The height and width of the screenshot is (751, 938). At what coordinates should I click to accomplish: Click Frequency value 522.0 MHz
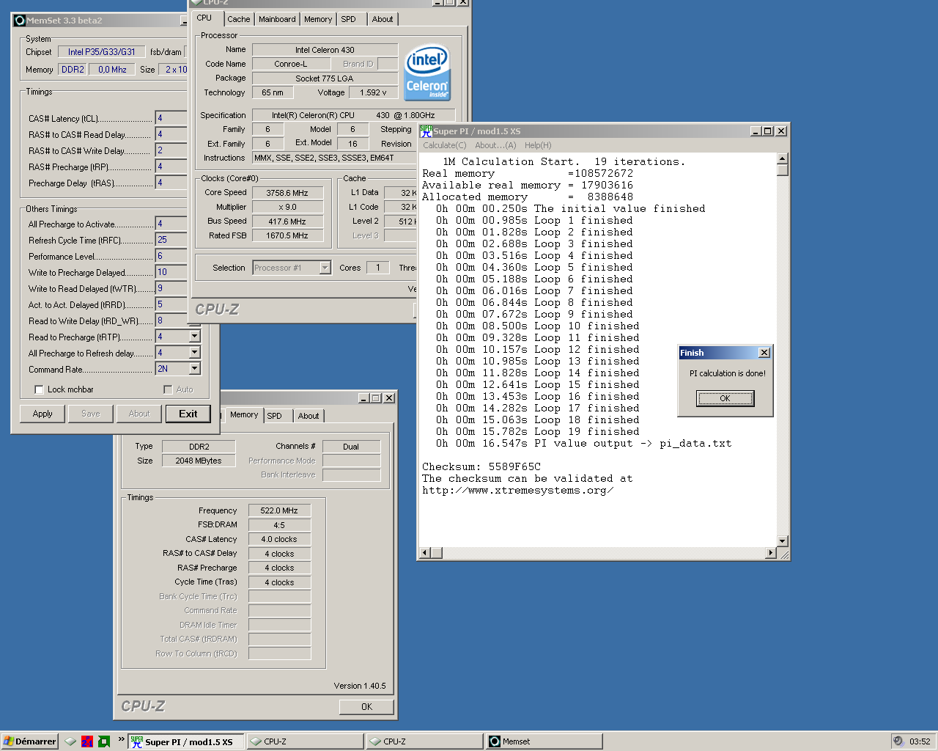point(280,510)
